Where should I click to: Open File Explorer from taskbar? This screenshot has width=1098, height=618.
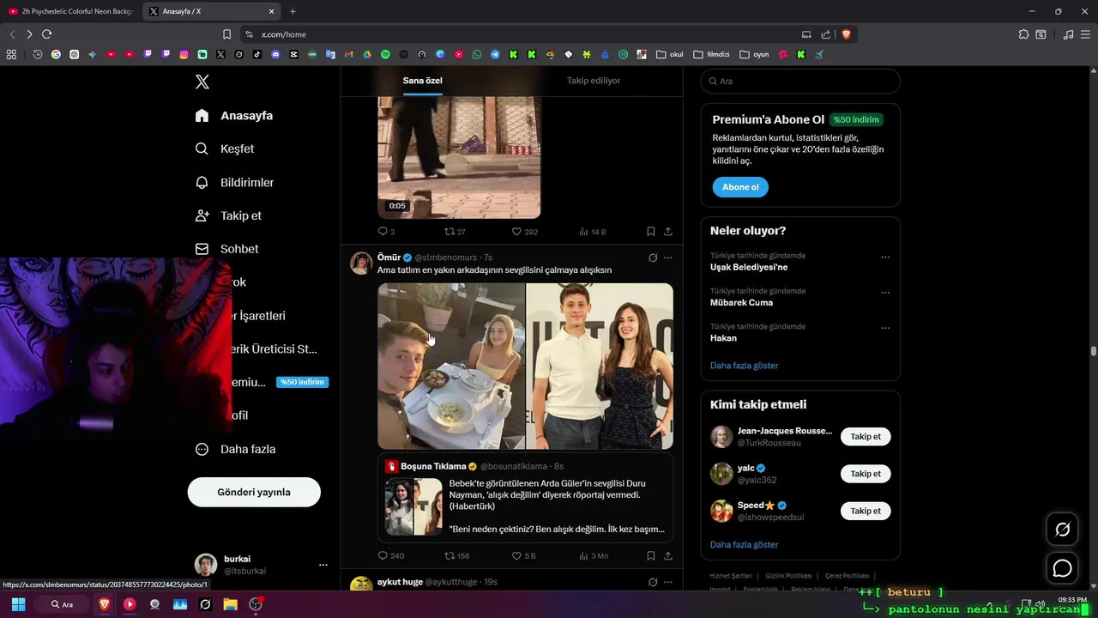click(230, 604)
